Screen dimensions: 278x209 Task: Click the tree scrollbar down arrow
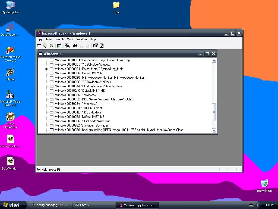[214, 131]
